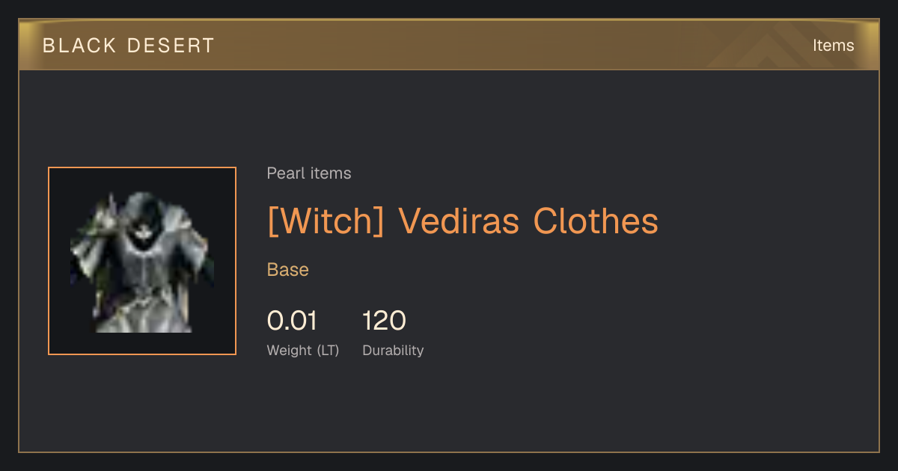Click the (LT) unit text
Screen dimensions: 898x471
click(x=328, y=351)
